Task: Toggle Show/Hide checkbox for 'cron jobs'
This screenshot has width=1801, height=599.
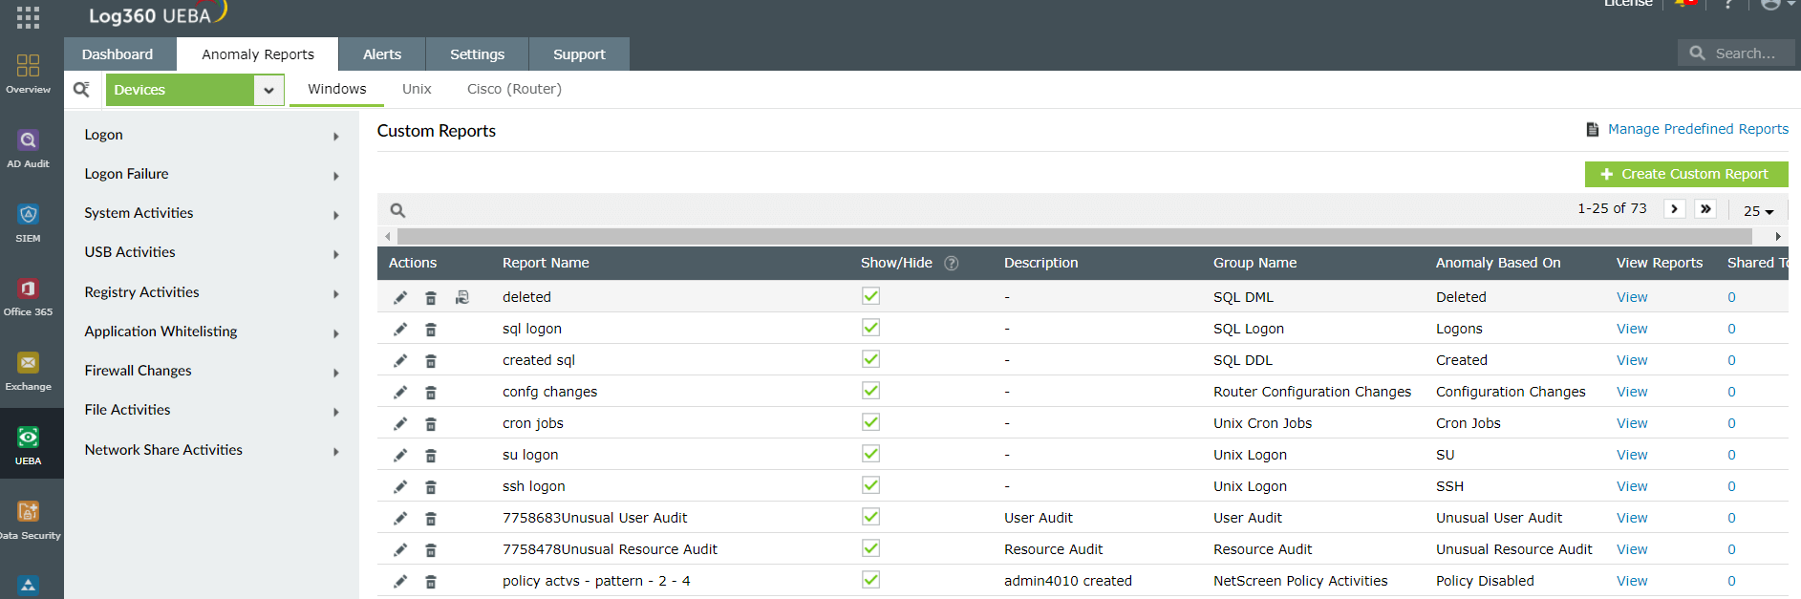Action: click(x=870, y=422)
